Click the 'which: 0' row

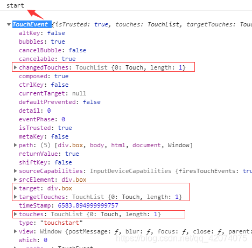33,240
